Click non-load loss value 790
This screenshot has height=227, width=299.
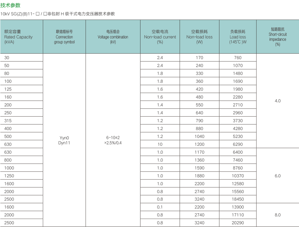click(199, 121)
